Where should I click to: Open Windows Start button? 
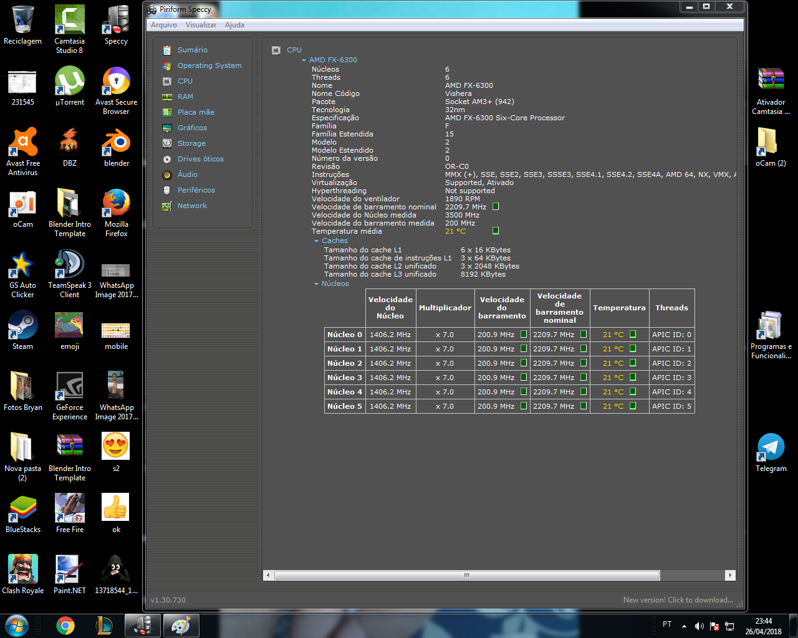point(17,625)
